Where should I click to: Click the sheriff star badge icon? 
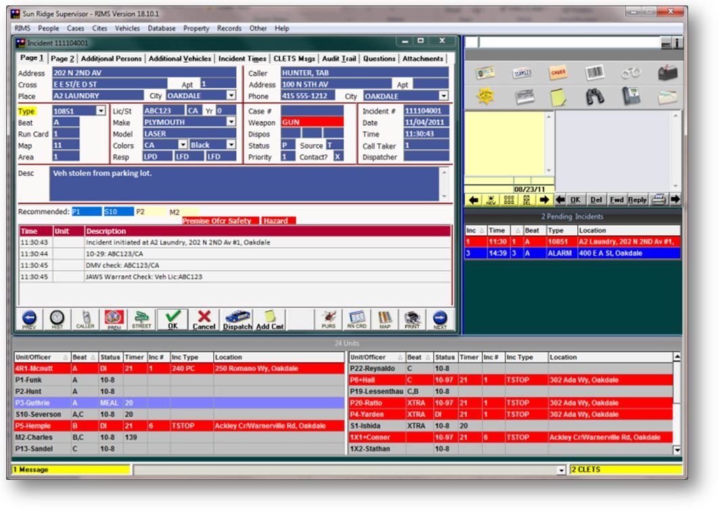tap(485, 97)
